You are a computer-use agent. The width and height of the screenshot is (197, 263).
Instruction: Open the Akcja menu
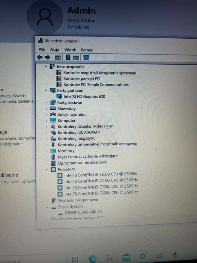[55, 50]
